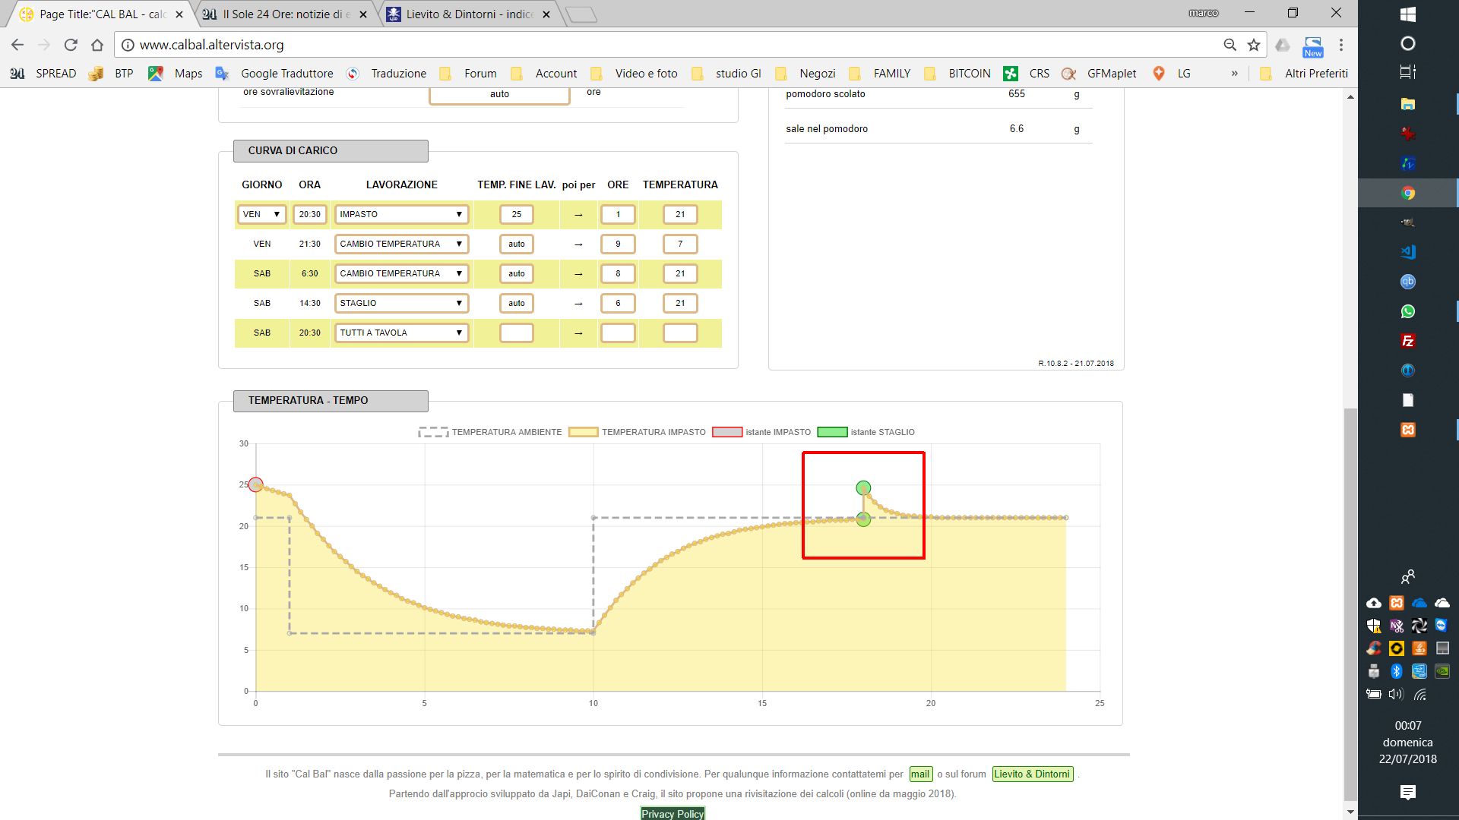
Task: Open CAMBIO TEMPERATURA dropdown in 21:30 row
Action: [x=401, y=244]
